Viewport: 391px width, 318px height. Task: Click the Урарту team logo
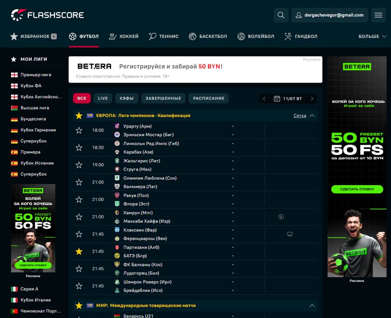pyautogui.click(x=117, y=126)
